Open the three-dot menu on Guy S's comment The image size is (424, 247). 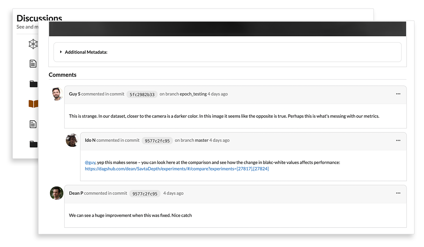(x=398, y=94)
